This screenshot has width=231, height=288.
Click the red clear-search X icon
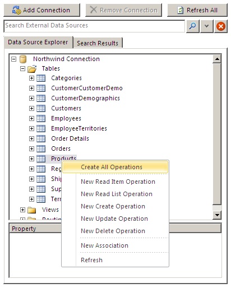click(x=221, y=26)
